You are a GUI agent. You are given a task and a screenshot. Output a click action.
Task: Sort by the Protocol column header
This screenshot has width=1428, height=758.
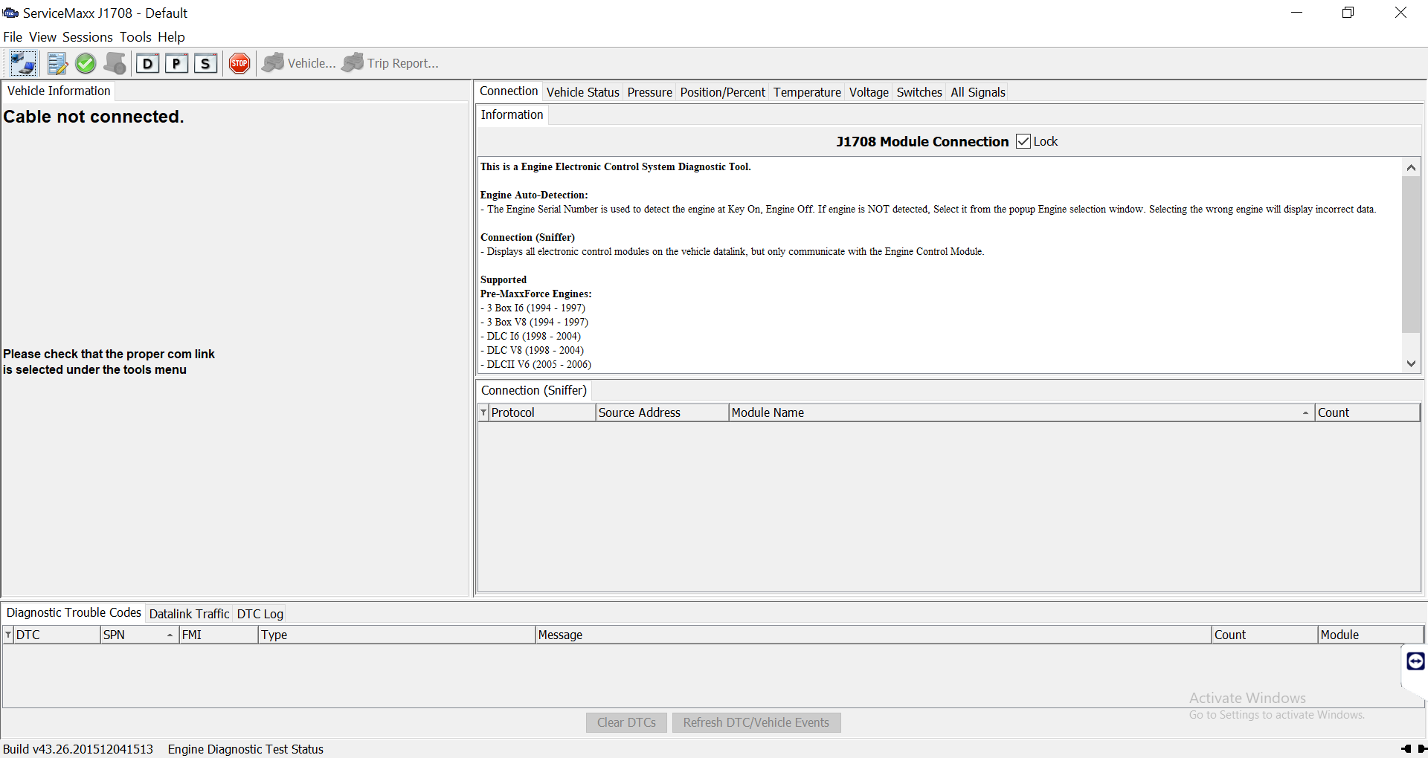tap(542, 412)
